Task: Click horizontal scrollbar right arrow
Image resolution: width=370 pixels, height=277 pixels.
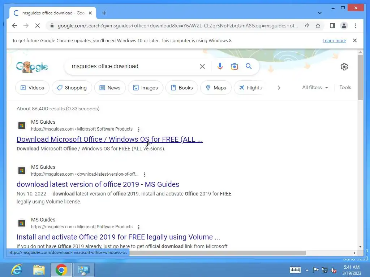Action: coord(354,253)
